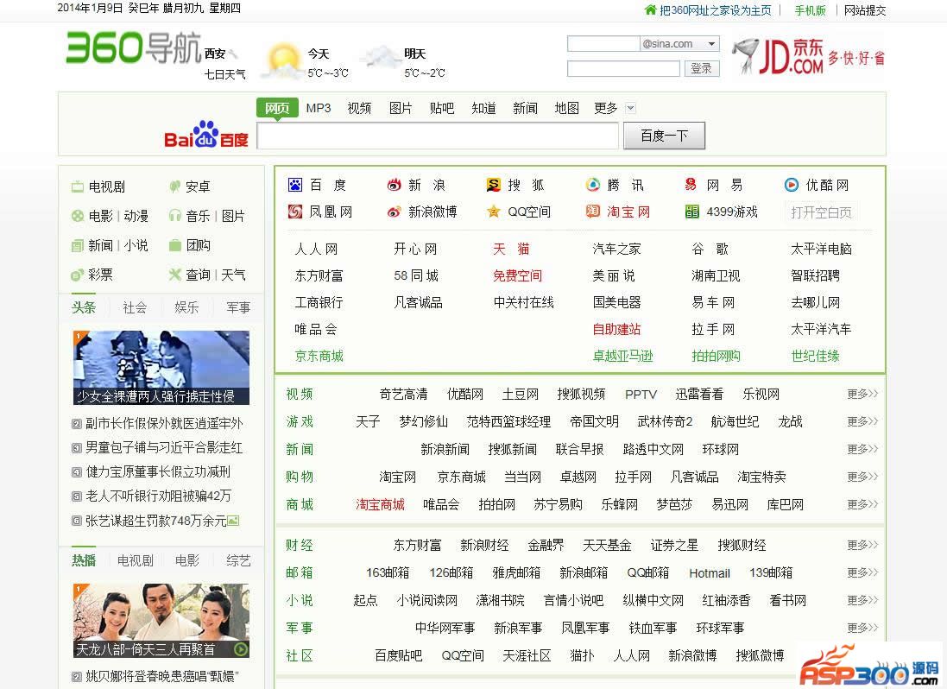Click the Baidu logo next to search box
Viewport: 947px width, 689px height.
206,135
